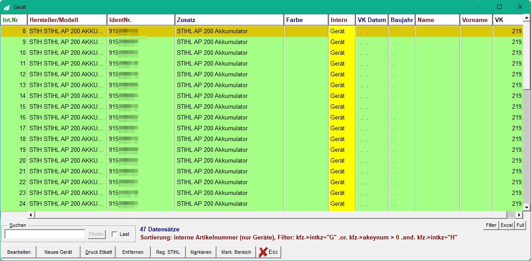This screenshot has height=261, width=531.
Task: Click the IdentNr. column header
Action: click(141, 20)
